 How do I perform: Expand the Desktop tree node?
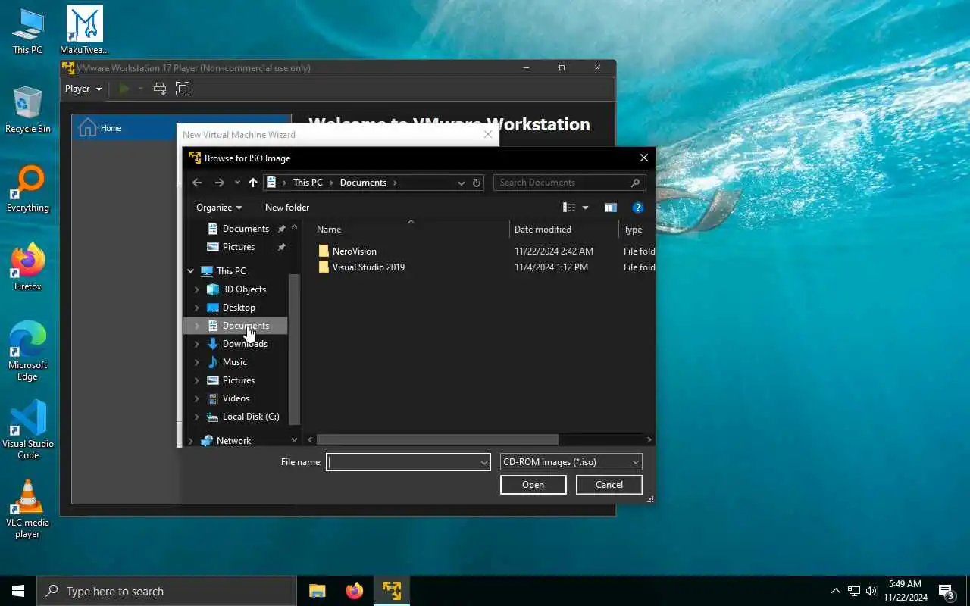click(x=197, y=308)
